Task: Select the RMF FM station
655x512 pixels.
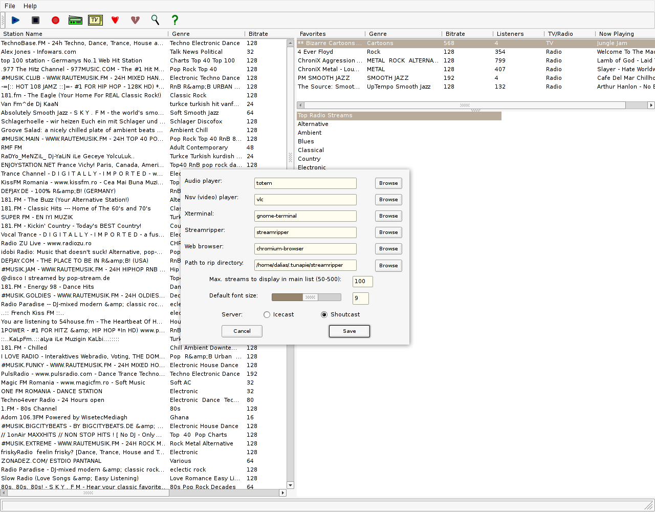Action: point(143,148)
